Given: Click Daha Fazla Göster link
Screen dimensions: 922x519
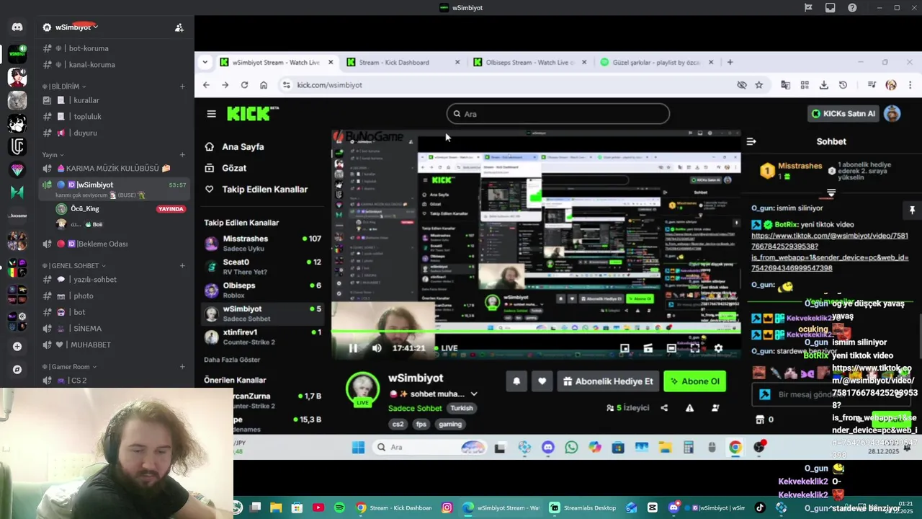Looking at the screenshot, I should 232,360.
